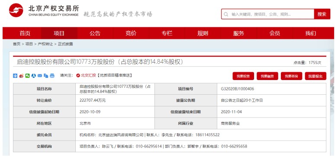Click the 交易机构 header cell
Viewport: 335px width, 157px height.
(44, 146)
